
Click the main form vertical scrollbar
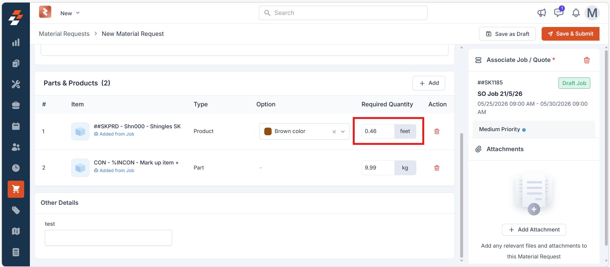[461, 195]
